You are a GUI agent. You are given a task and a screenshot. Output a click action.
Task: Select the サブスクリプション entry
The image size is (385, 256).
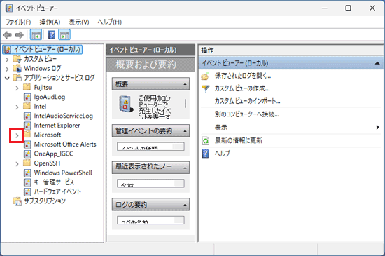coord(45,201)
